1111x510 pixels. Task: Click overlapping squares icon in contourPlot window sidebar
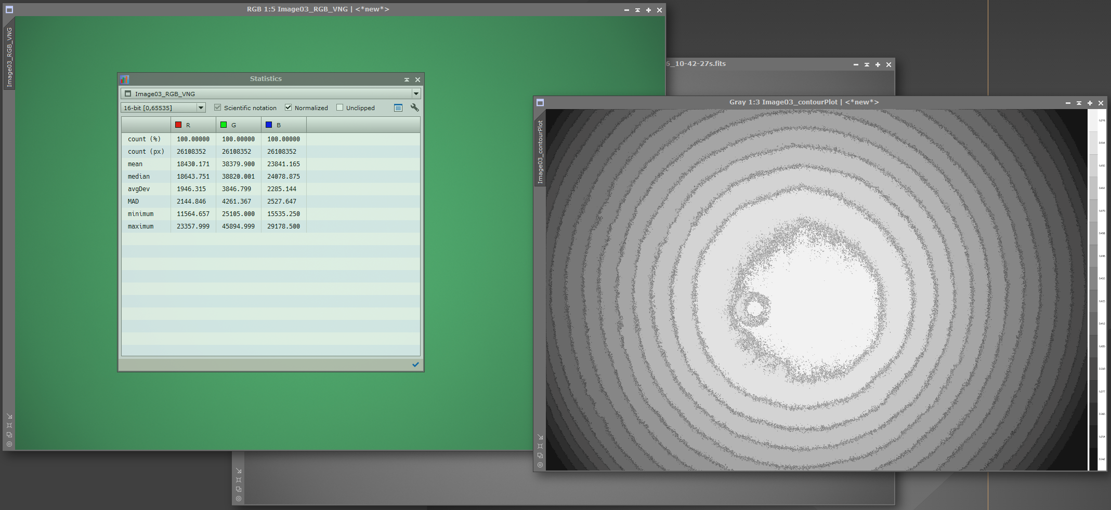tap(540, 455)
